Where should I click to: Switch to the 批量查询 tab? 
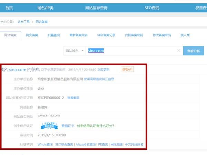click(54, 35)
